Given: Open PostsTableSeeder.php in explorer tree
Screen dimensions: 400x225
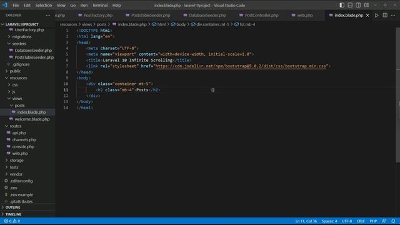Looking at the screenshot, I should [x=34, y=57].
